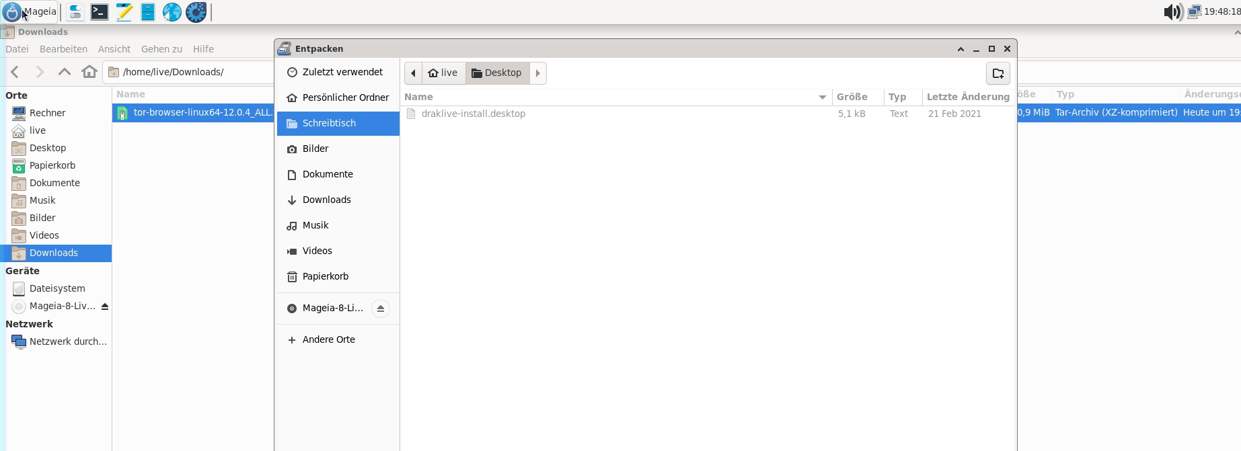Image resolution: width=1241 pixels, height=451 pixels.
Task: Open 'Andere Orte' in the sidebar
Action: tap(328, 339)
